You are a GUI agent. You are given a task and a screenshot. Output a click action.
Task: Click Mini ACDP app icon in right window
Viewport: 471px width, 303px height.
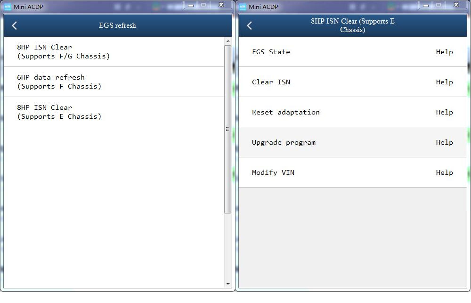[x=243, y=7]
